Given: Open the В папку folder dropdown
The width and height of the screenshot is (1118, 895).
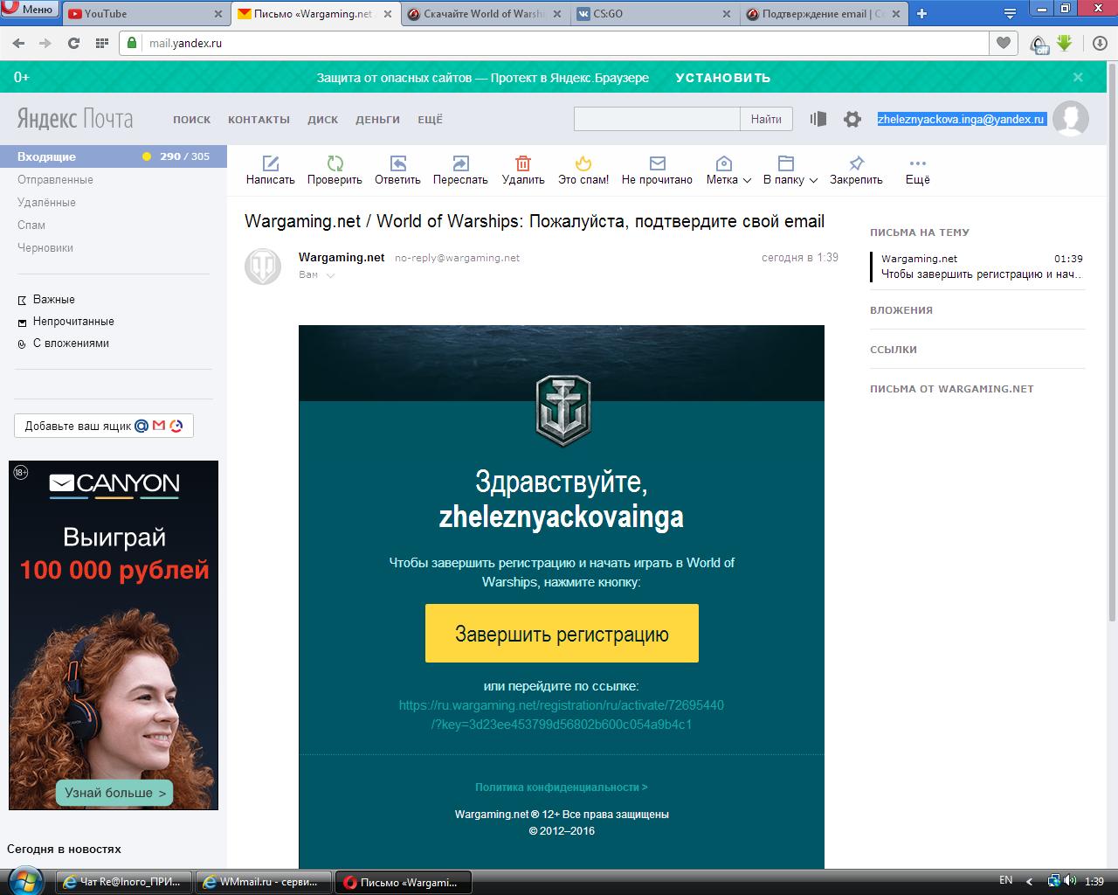Looking at the screenshot, I should (x=790, y=170).
